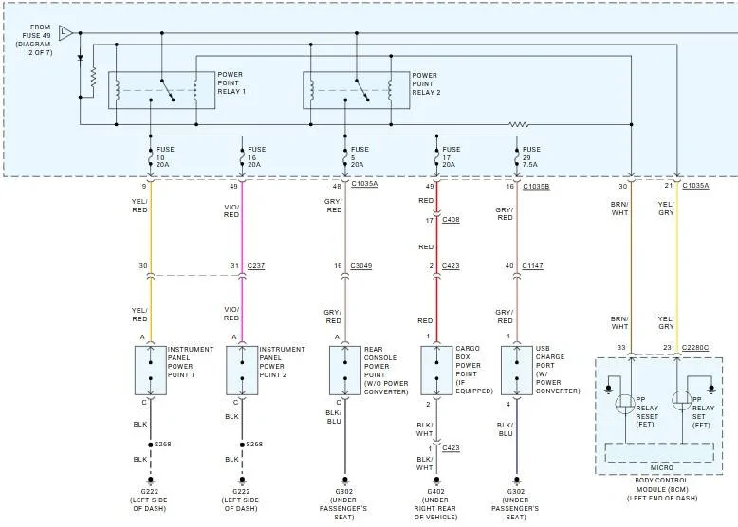The height and width of the screenshot is (527, 738).
Task: Select the Power Point Relay 1 box
Action: pos(161,90)
